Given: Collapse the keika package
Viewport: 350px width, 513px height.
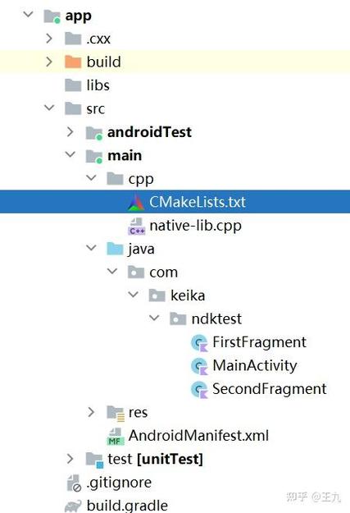Looking at the screenshot, I should (133, 295).
